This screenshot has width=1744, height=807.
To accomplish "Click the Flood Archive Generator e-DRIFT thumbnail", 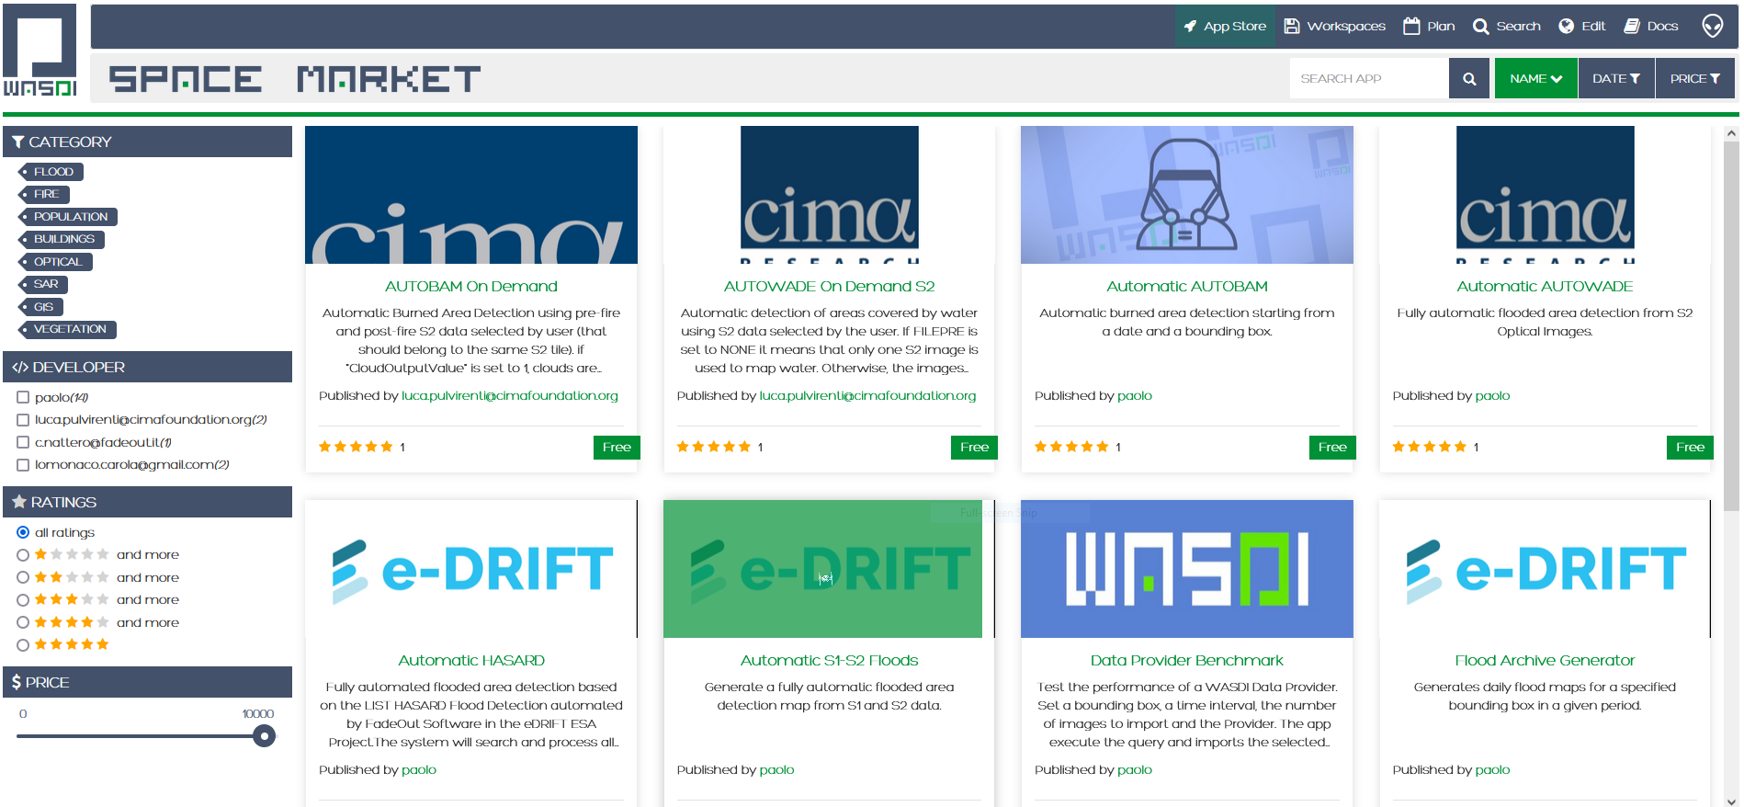I will click(x=1545, y=569).
